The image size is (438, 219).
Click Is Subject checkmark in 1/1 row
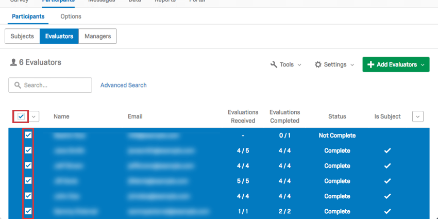(388, 211)
